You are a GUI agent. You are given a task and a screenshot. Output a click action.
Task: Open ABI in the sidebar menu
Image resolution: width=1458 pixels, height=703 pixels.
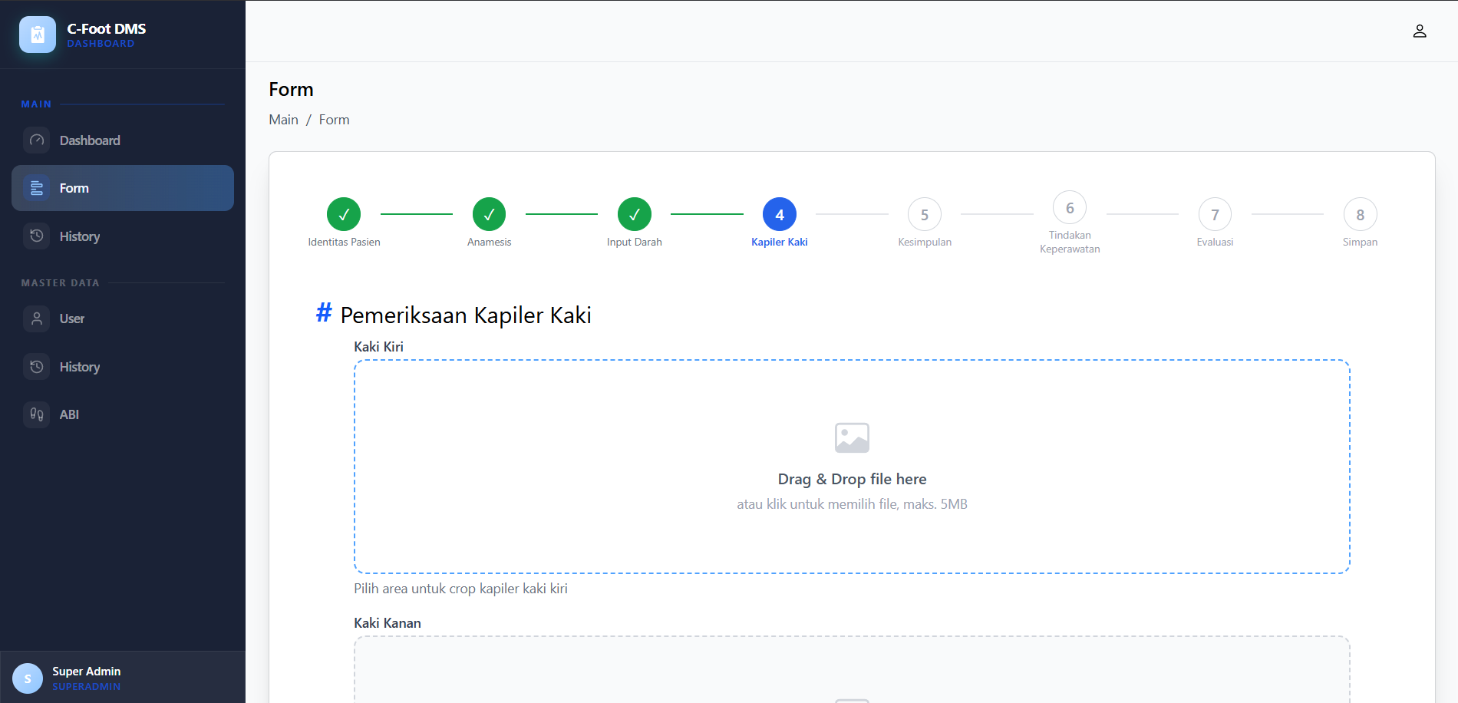click(x=123, y=414)
